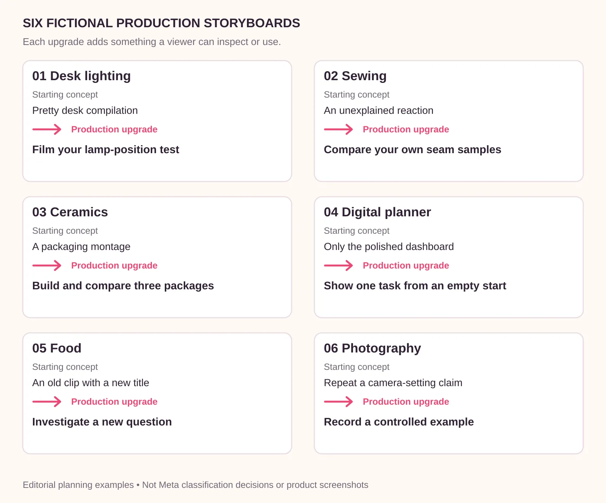Click 'Film your lamp-position test'

pyautogui.click(x=106, y=150)
